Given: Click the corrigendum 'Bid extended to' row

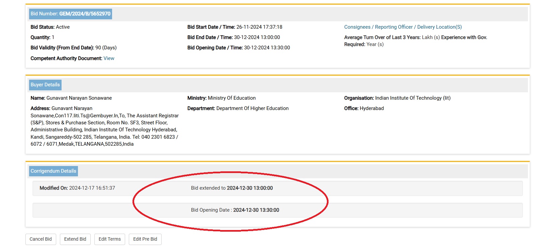Looking at the screenshot, I should click(x=232, y=188).
